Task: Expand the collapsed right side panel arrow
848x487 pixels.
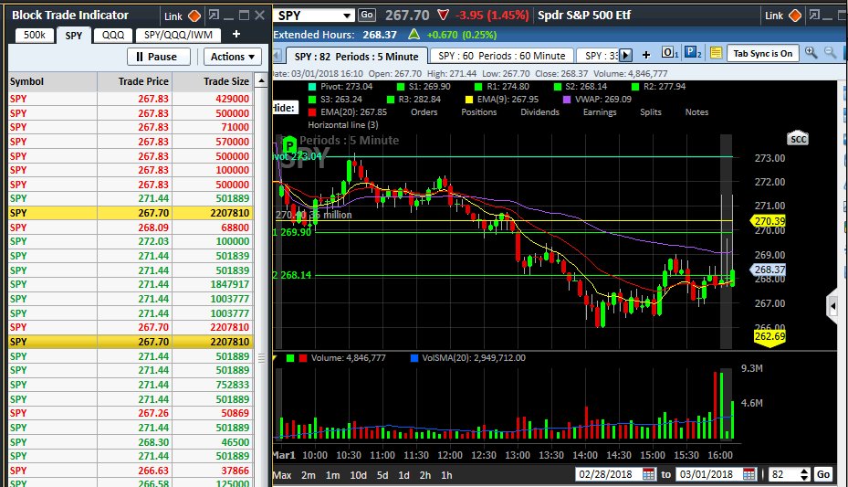Action: [x=832, y=307]
